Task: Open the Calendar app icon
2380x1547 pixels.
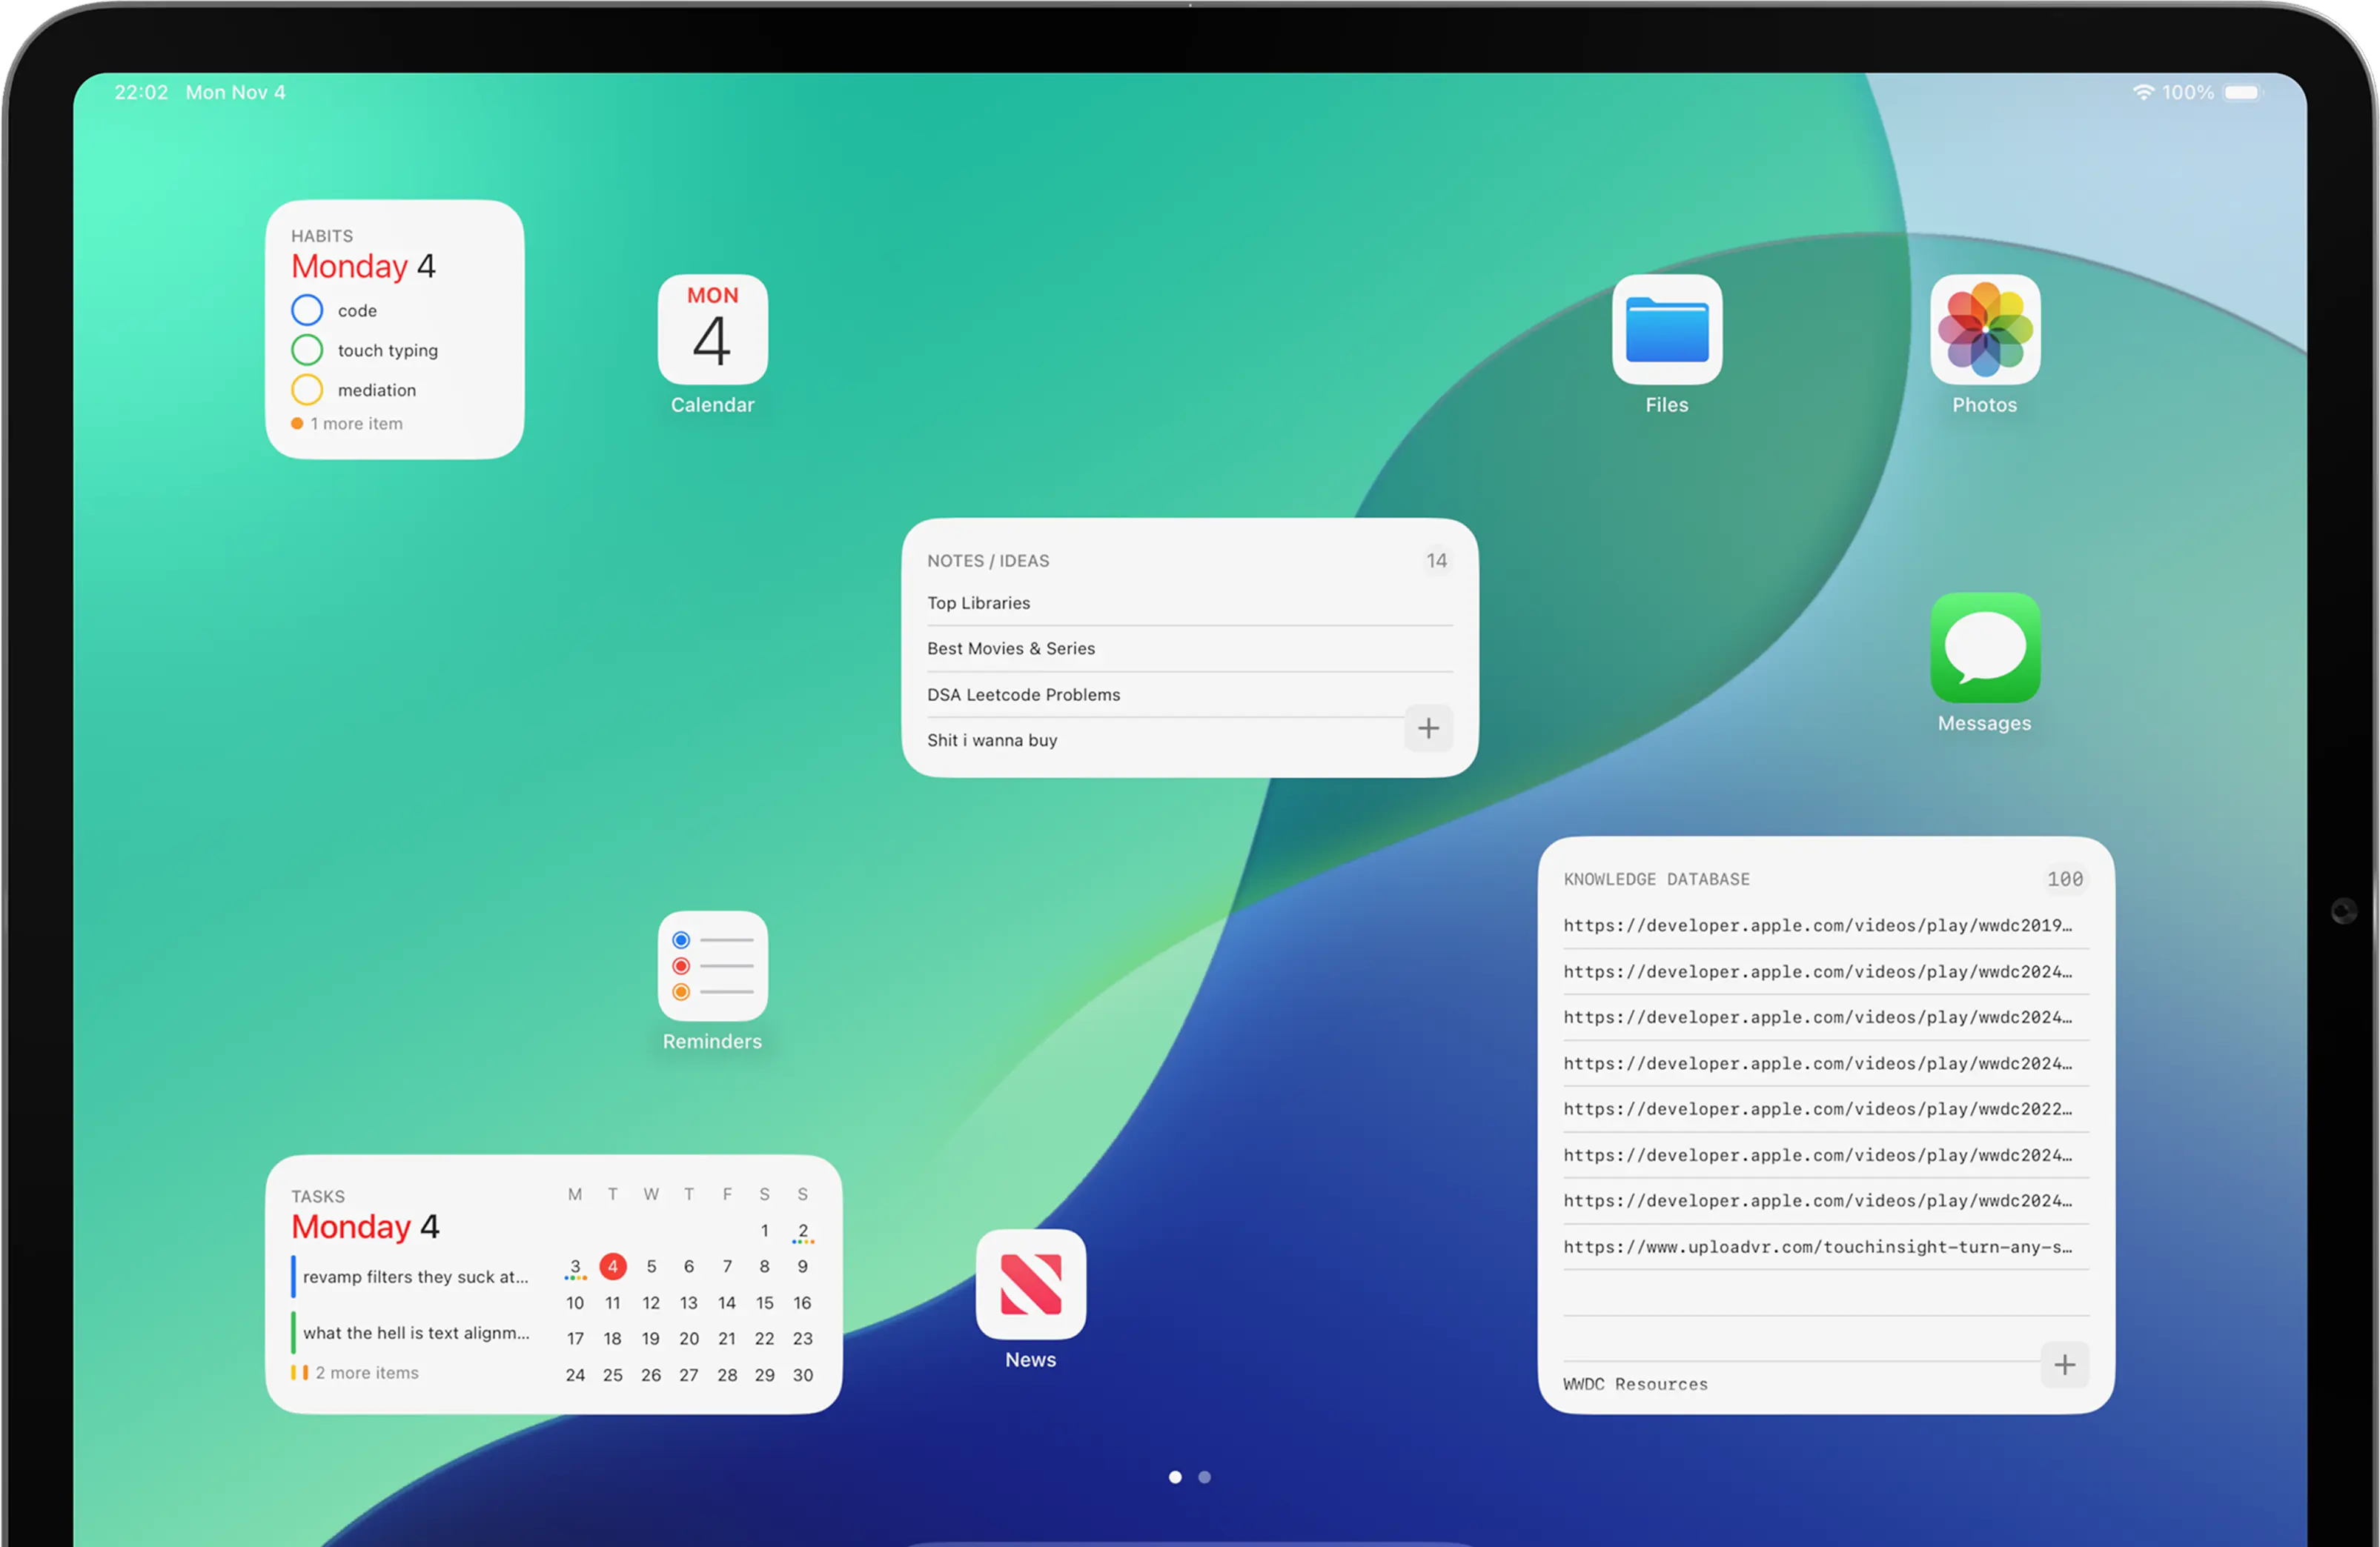Action: pos(712,330)
